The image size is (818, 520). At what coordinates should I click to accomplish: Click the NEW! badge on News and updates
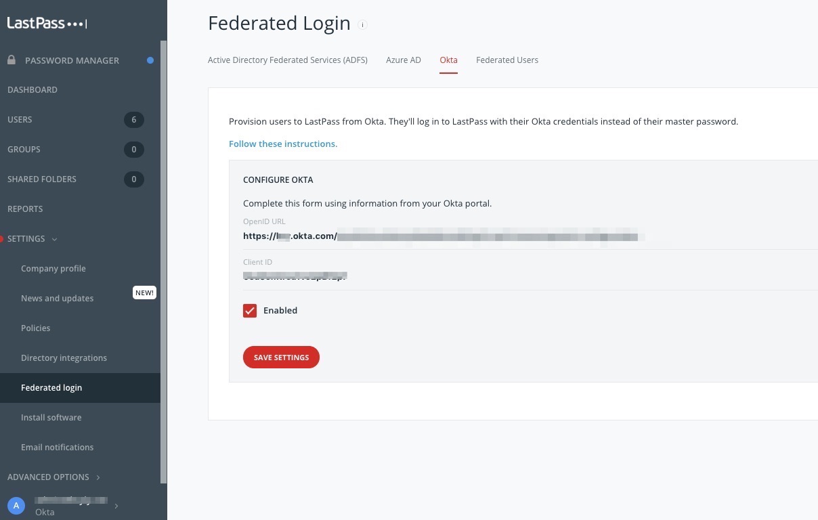[144, 292]
